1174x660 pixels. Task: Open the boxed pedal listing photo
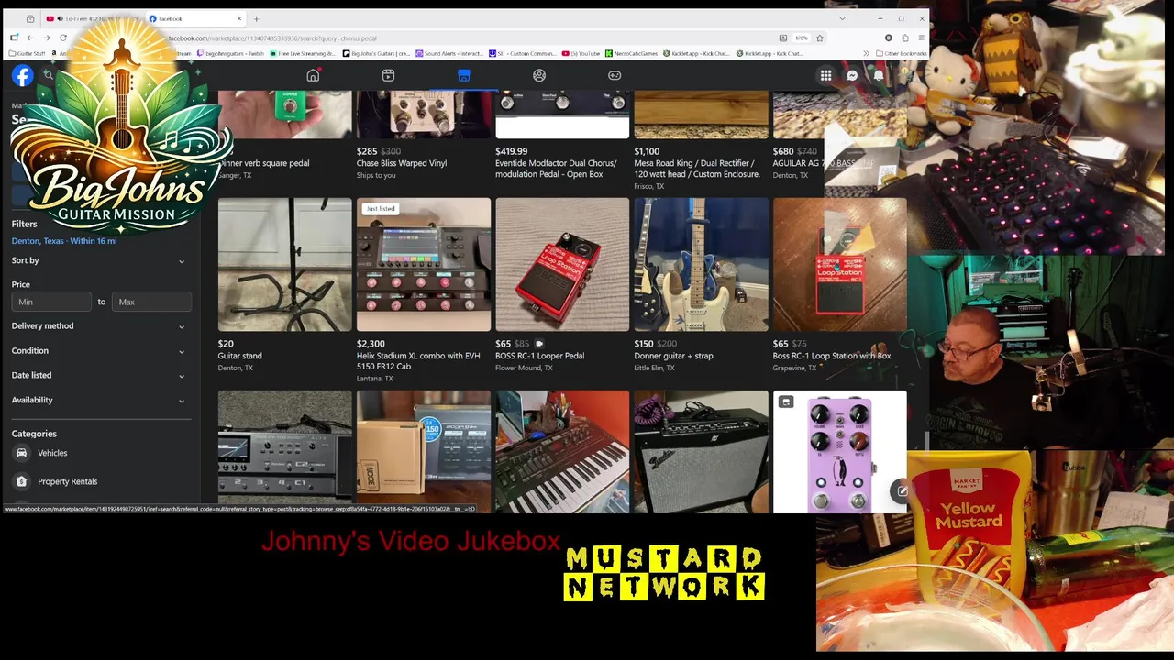pos(424,452)
